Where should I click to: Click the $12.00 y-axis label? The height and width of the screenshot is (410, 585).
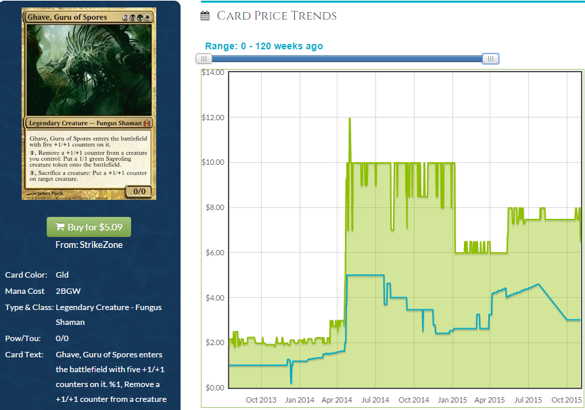pyautogui.click(x=213, y=118)
